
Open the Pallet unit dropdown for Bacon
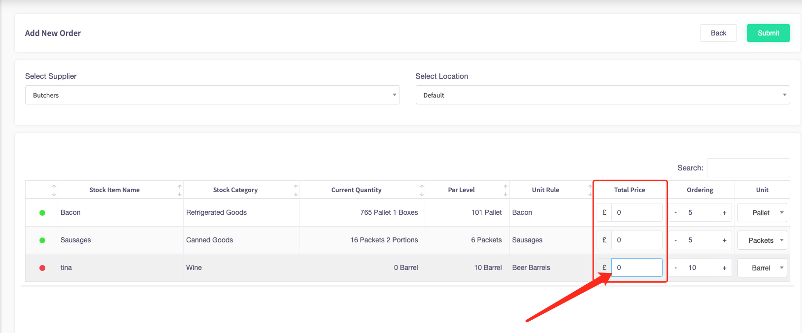762,212
